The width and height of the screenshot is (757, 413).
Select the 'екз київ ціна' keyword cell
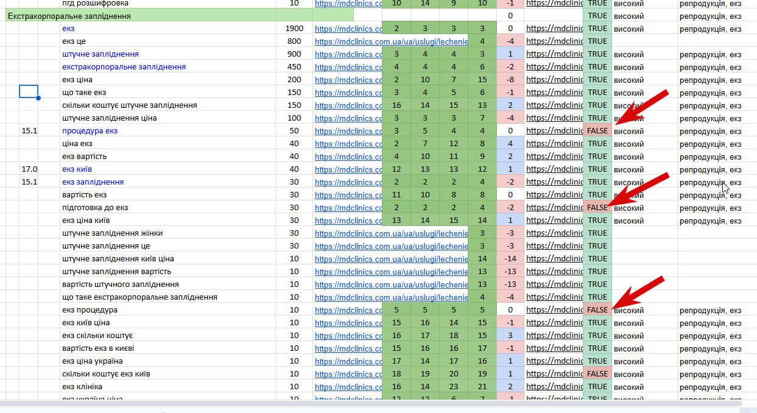(x=169, y=323)
